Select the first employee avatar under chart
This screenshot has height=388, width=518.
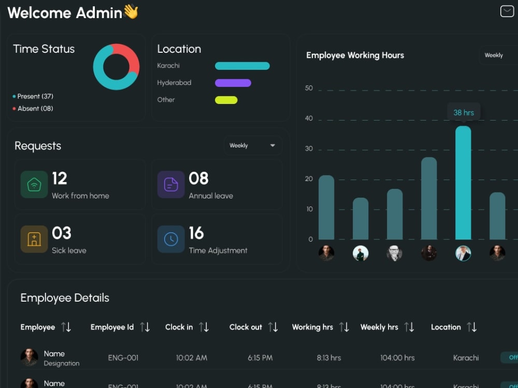(326, 253)
